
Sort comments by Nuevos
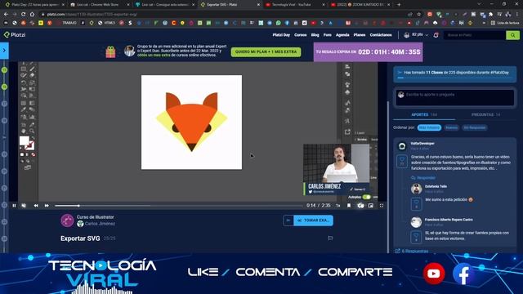452,127
